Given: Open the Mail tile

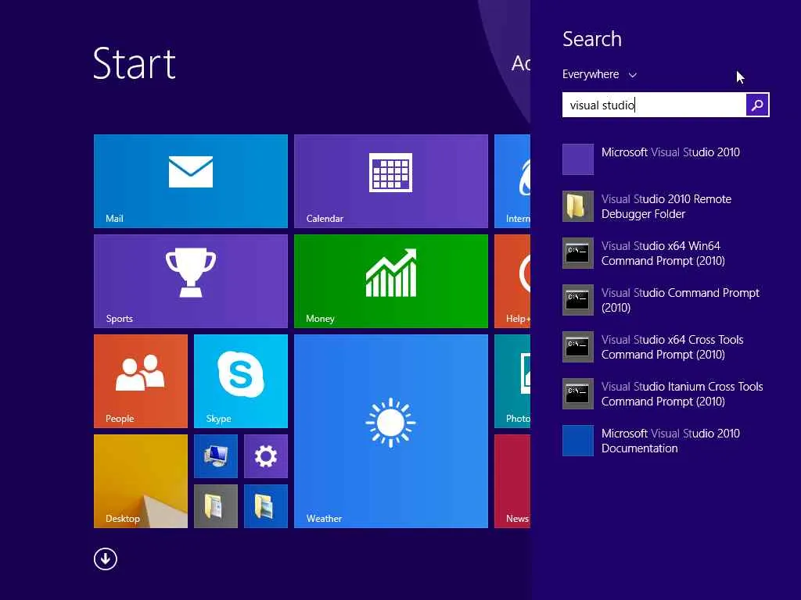Looking at the screenshot, I should (191, 181).
